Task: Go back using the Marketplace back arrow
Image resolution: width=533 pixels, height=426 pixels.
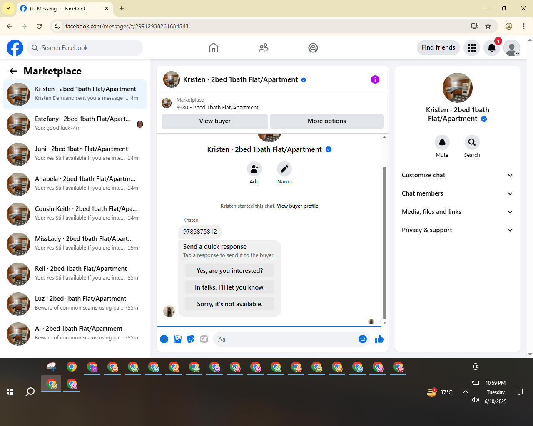Action: (13, 71)
